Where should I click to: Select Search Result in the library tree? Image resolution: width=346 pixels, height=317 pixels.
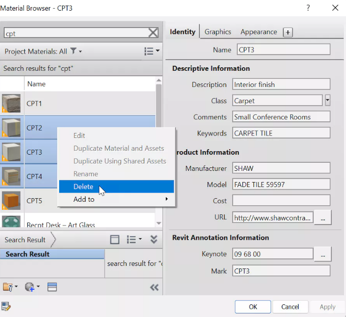tap(52, 254)
